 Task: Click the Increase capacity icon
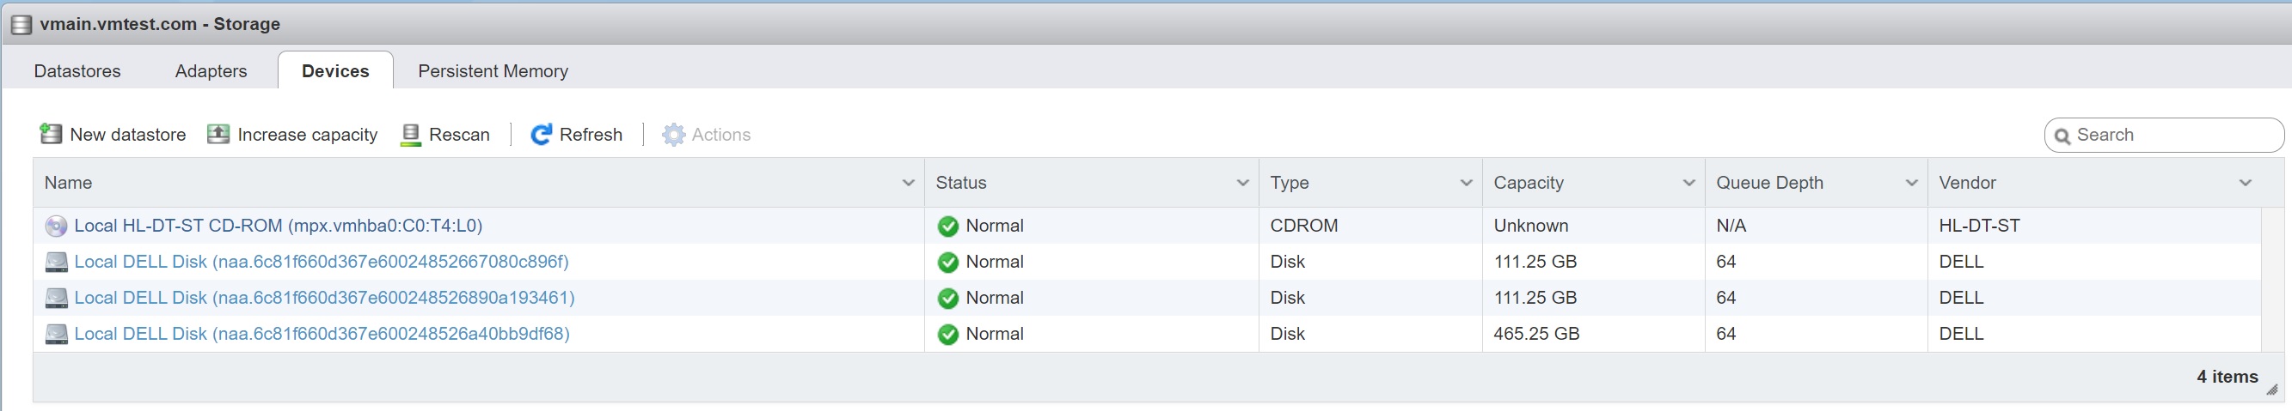[218, 134]
